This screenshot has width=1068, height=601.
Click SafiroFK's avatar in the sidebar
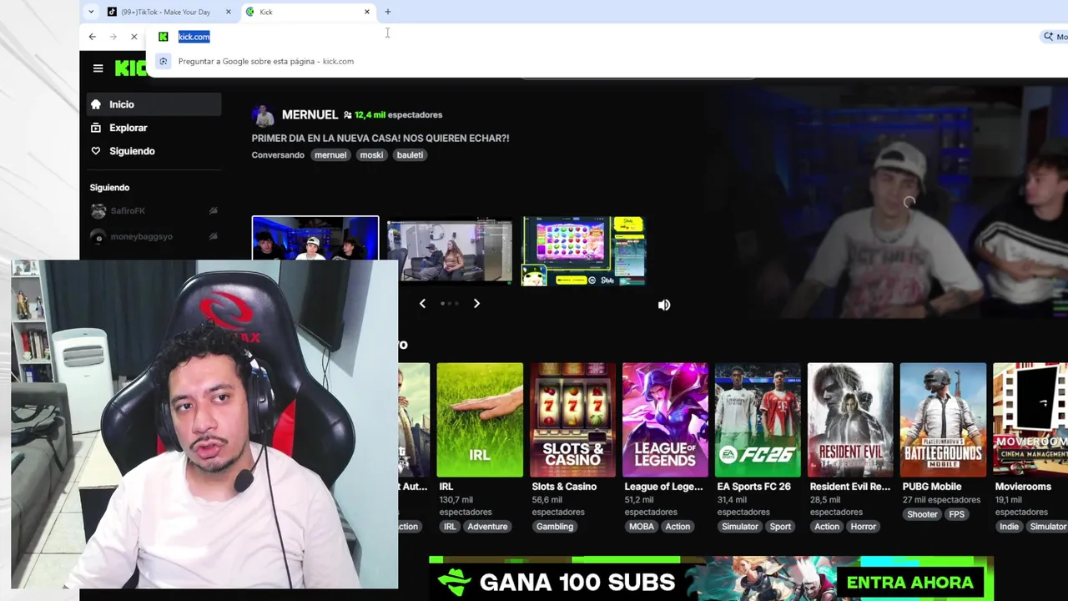click(98, 211)
